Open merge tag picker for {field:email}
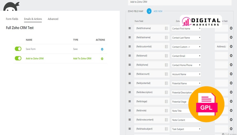The image size is (237, 135). [166, 56]
